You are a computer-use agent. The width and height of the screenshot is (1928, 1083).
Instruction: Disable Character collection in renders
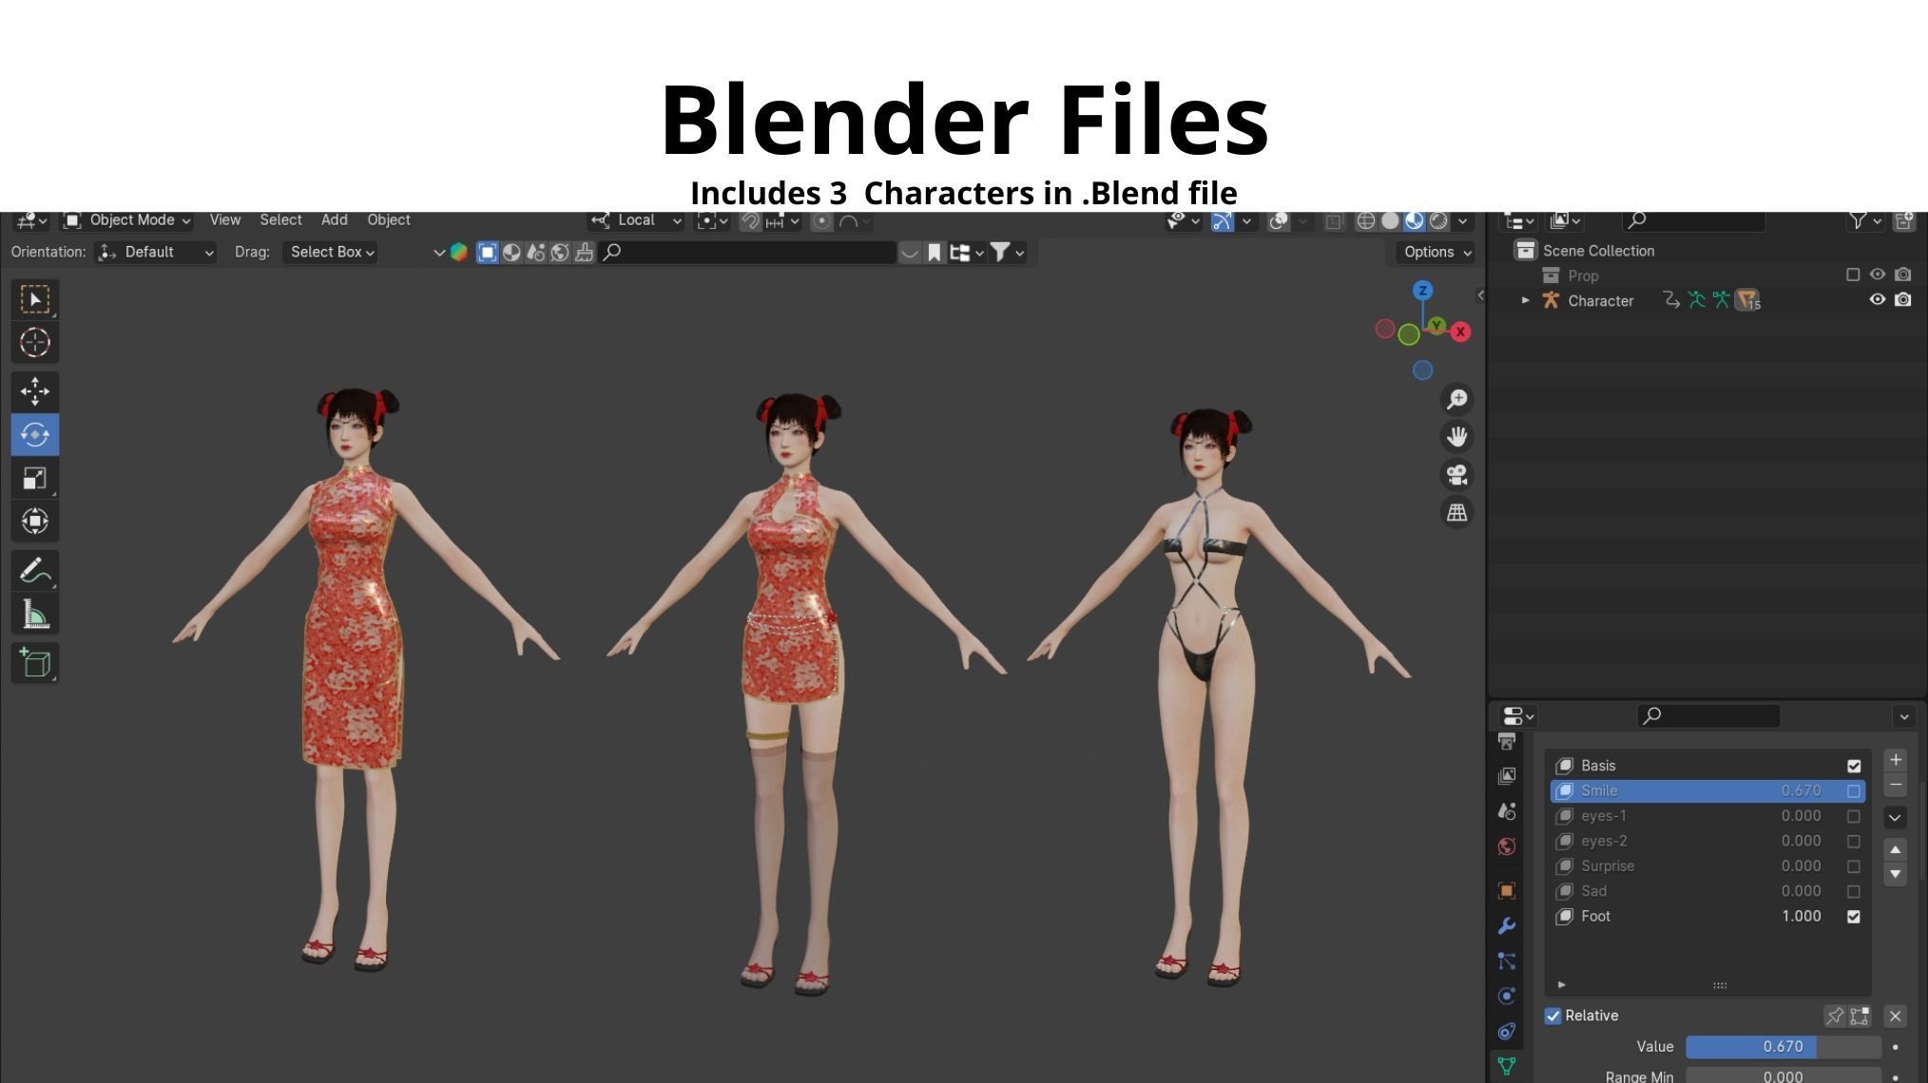click(1902, 299)
